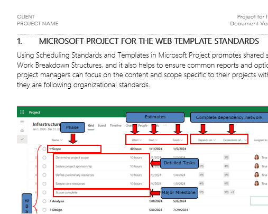
Task: Mark Analysis phase complete circle
Action: (44, 201)
